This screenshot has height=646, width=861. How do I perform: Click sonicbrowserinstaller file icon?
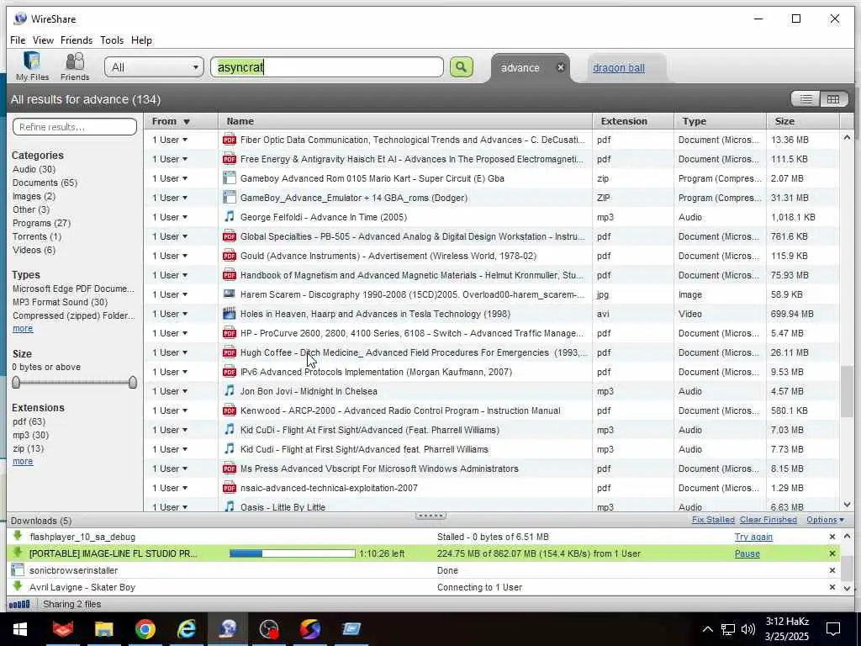18,569
